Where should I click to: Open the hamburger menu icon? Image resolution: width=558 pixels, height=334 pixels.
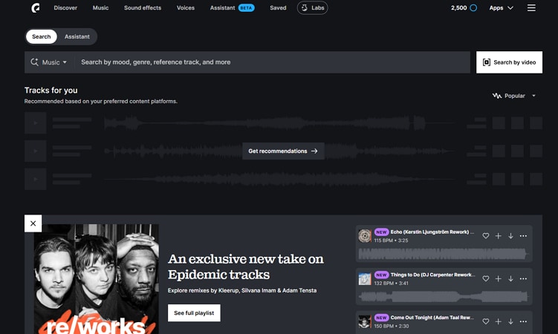point(531,8)
